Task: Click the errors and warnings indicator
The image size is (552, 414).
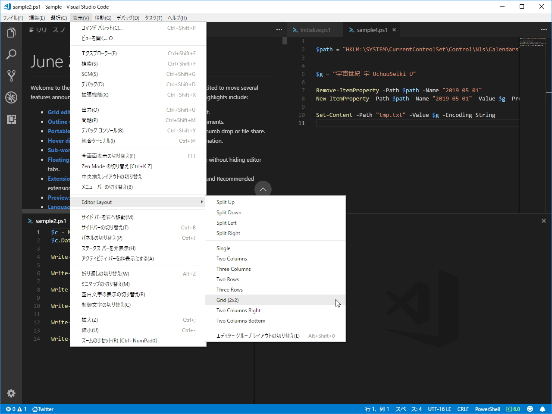Action: tap(16, 409)
